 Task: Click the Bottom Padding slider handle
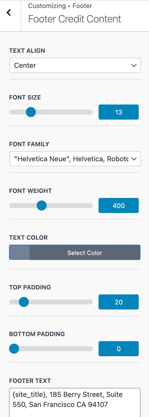(14, 349)
